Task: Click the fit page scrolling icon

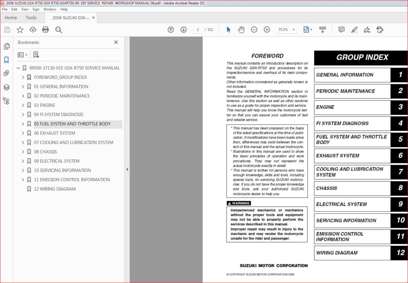Action: click(x=306, y=29)
